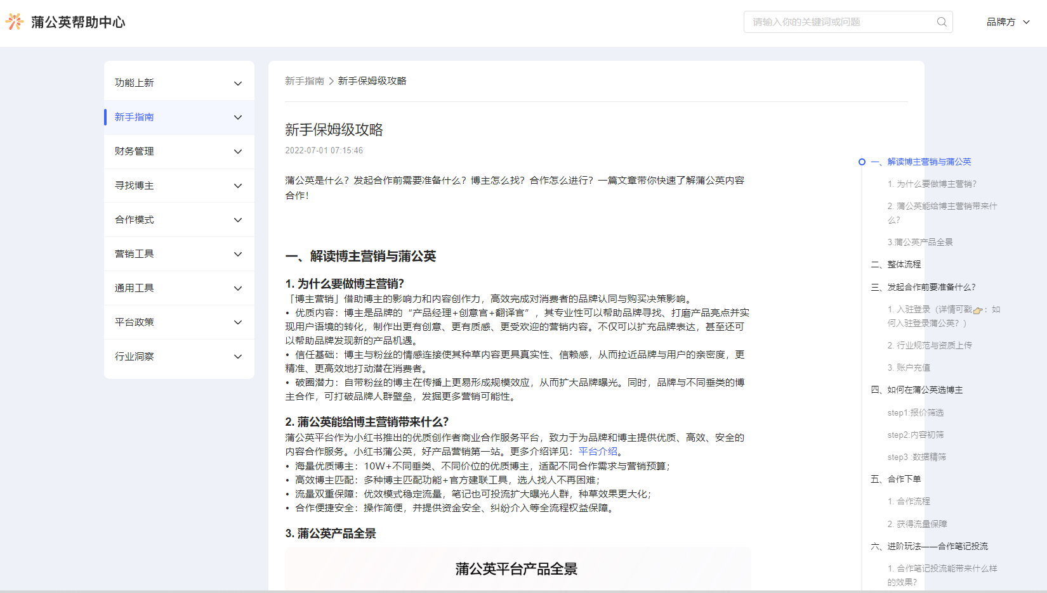This screenshot has height=593, width=1047.
Task: Expand the 通用工具 menu chevron
Action: coord(238,288)
